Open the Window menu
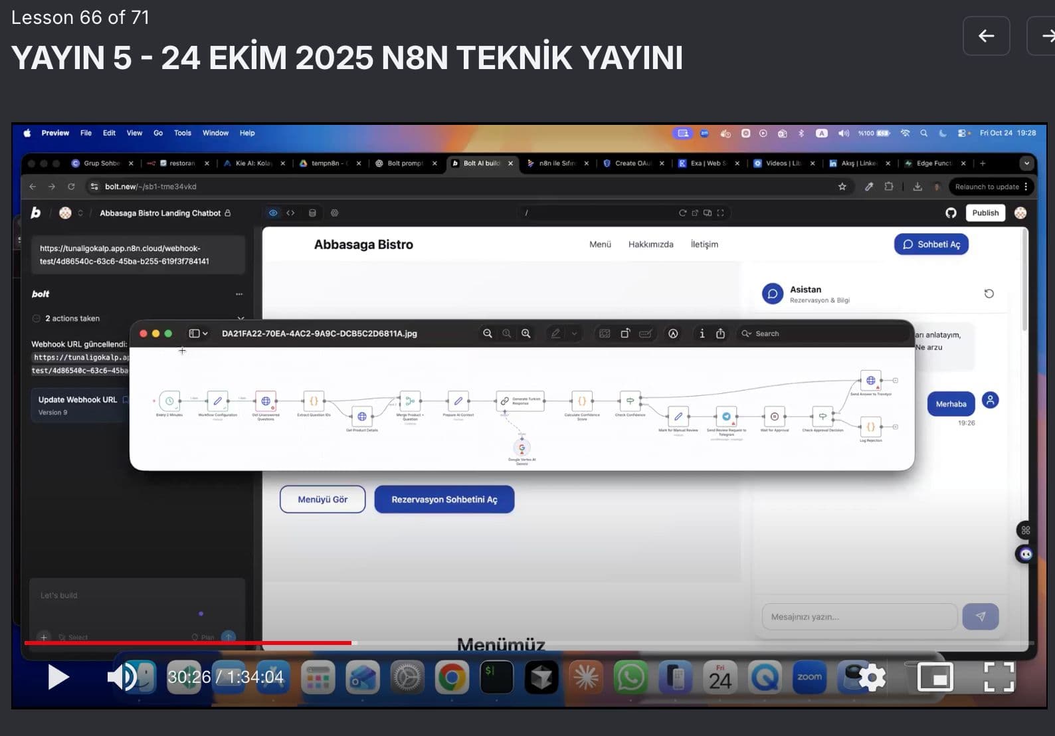Viewport: 1055px width, 736px height. [x=215, y=133]
